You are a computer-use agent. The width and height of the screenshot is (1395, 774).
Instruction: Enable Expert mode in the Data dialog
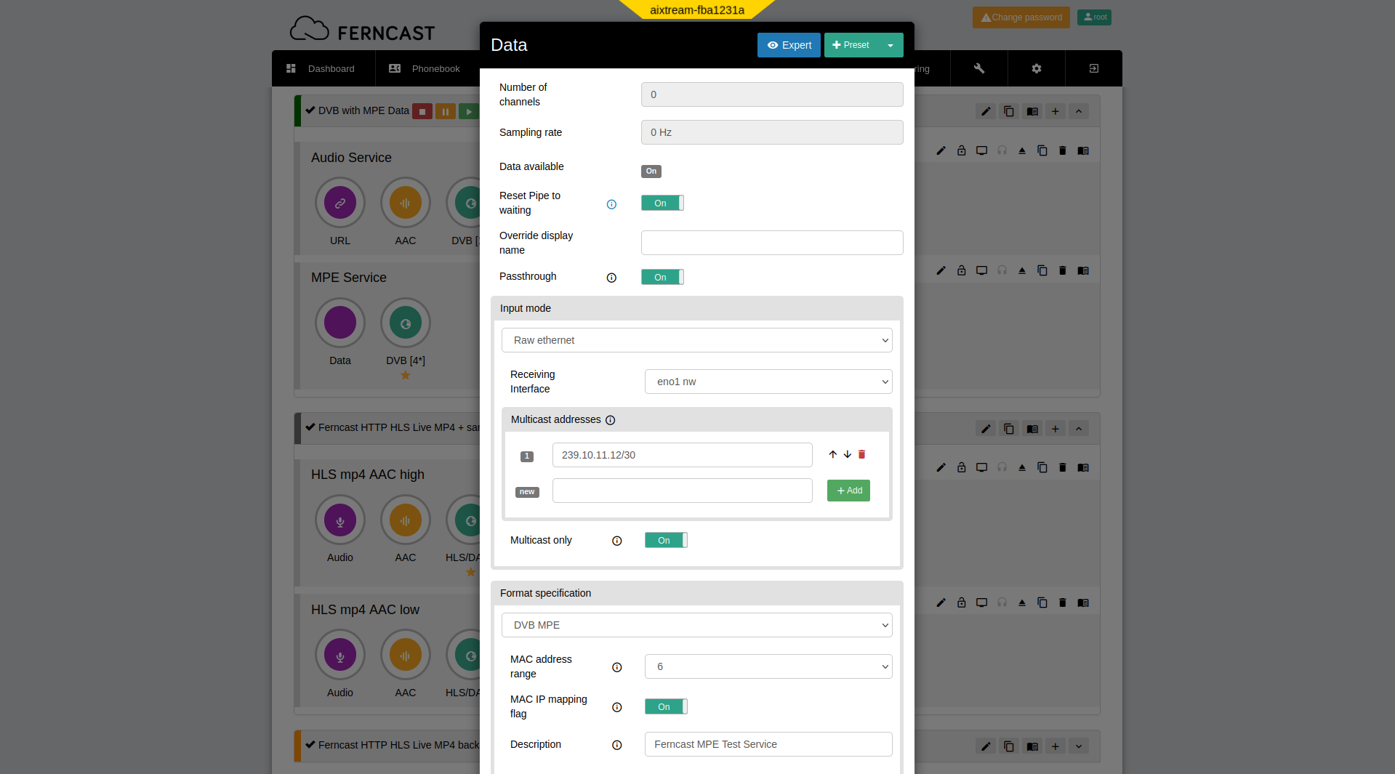[x=789, y=44]
